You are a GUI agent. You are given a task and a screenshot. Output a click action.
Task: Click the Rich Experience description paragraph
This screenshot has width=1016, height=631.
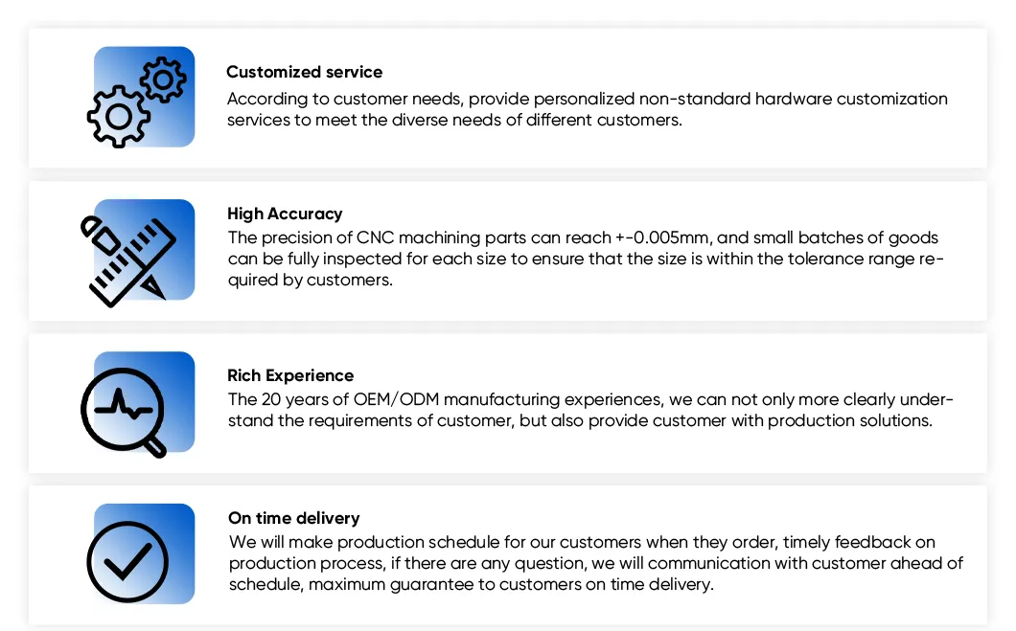pyautogui.click(x=589, y=410)
